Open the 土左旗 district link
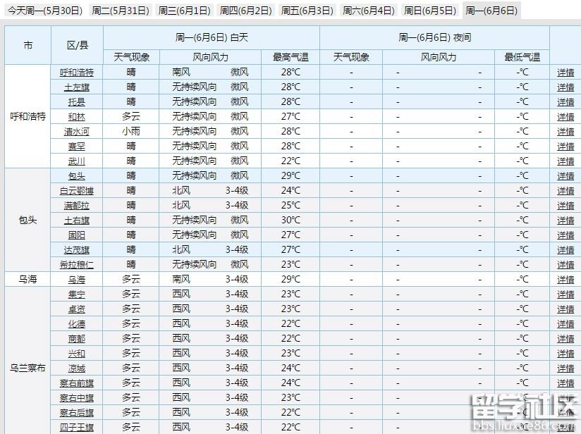 pos(77,87)
